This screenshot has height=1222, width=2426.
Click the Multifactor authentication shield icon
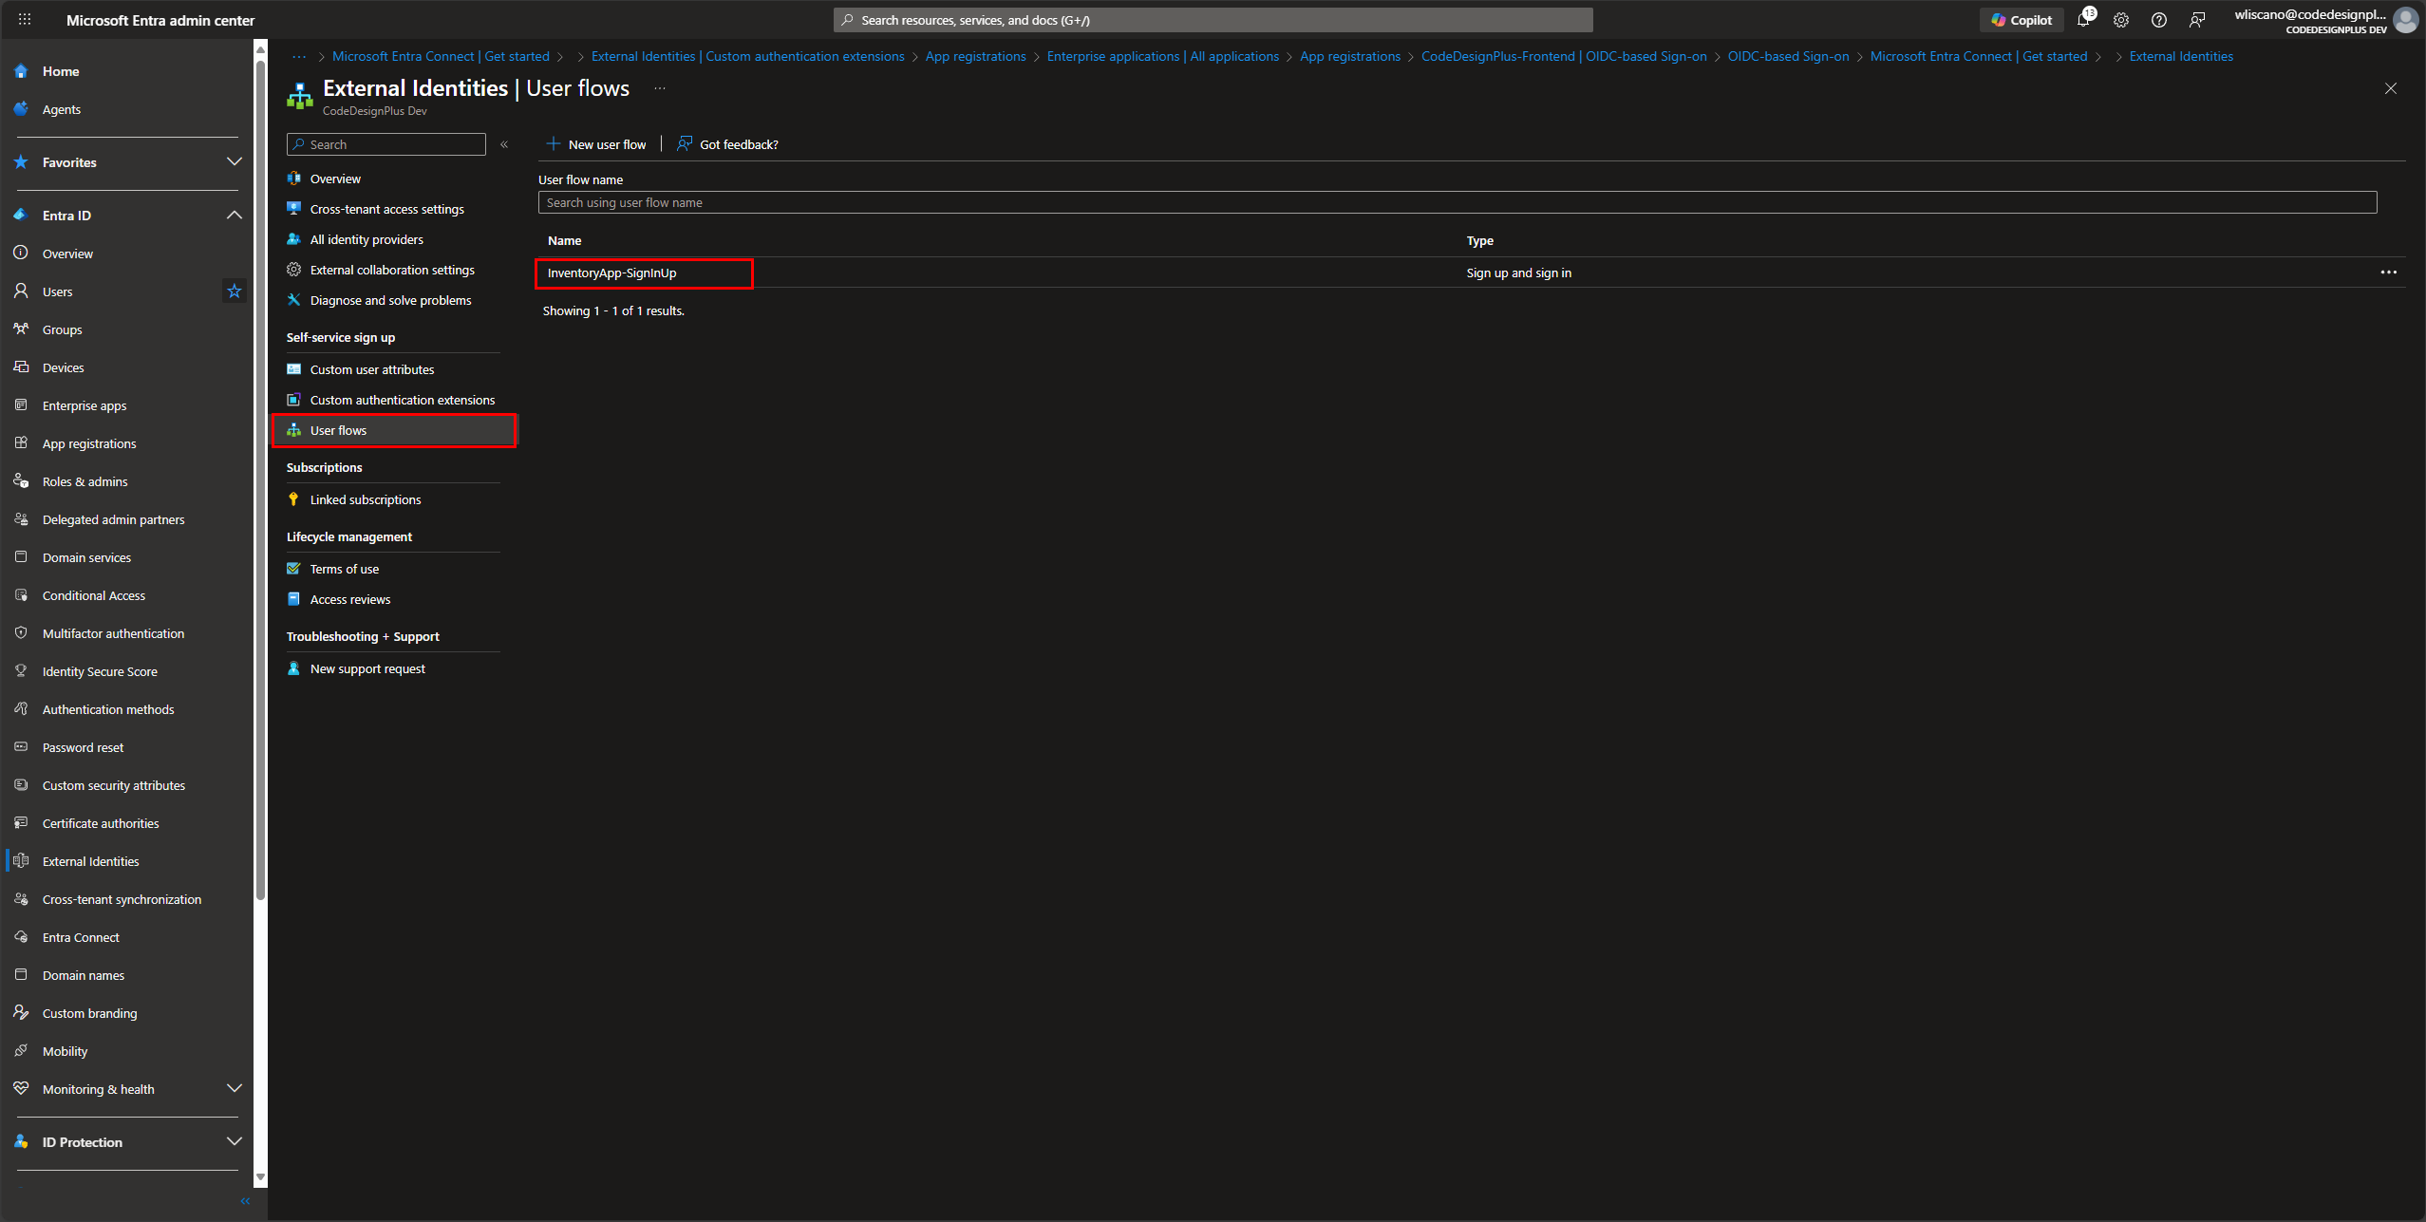(x=21, y=632)
